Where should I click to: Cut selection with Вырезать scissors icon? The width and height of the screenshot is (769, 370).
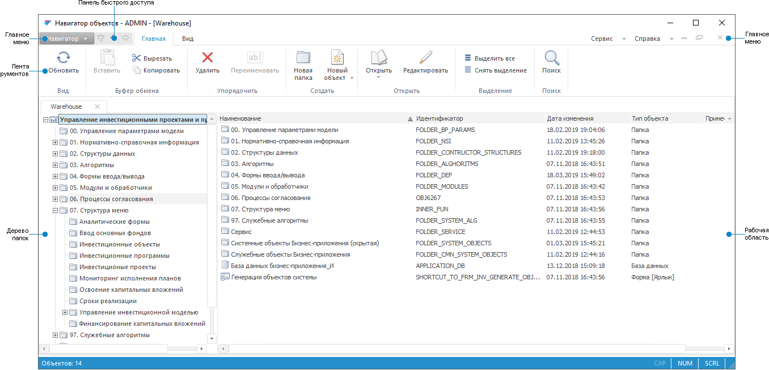(136, 58)
